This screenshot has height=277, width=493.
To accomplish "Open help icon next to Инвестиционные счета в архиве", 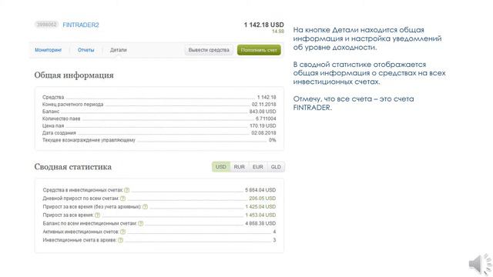I will (120, 240).
